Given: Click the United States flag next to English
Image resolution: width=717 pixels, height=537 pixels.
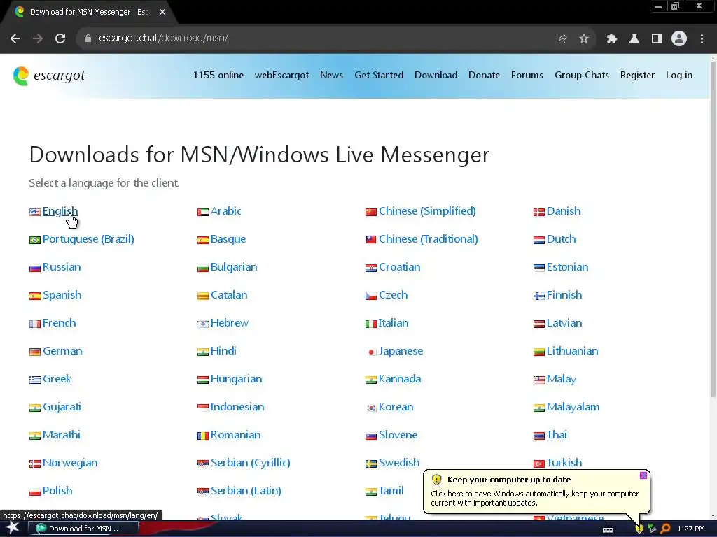Looking at the screenshot, I should (x=35, y=212).
